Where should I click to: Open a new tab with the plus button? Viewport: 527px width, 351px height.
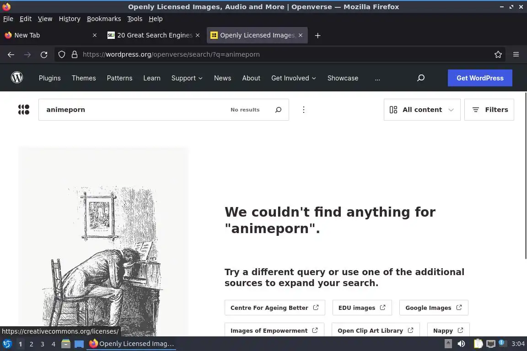[317, 35]
